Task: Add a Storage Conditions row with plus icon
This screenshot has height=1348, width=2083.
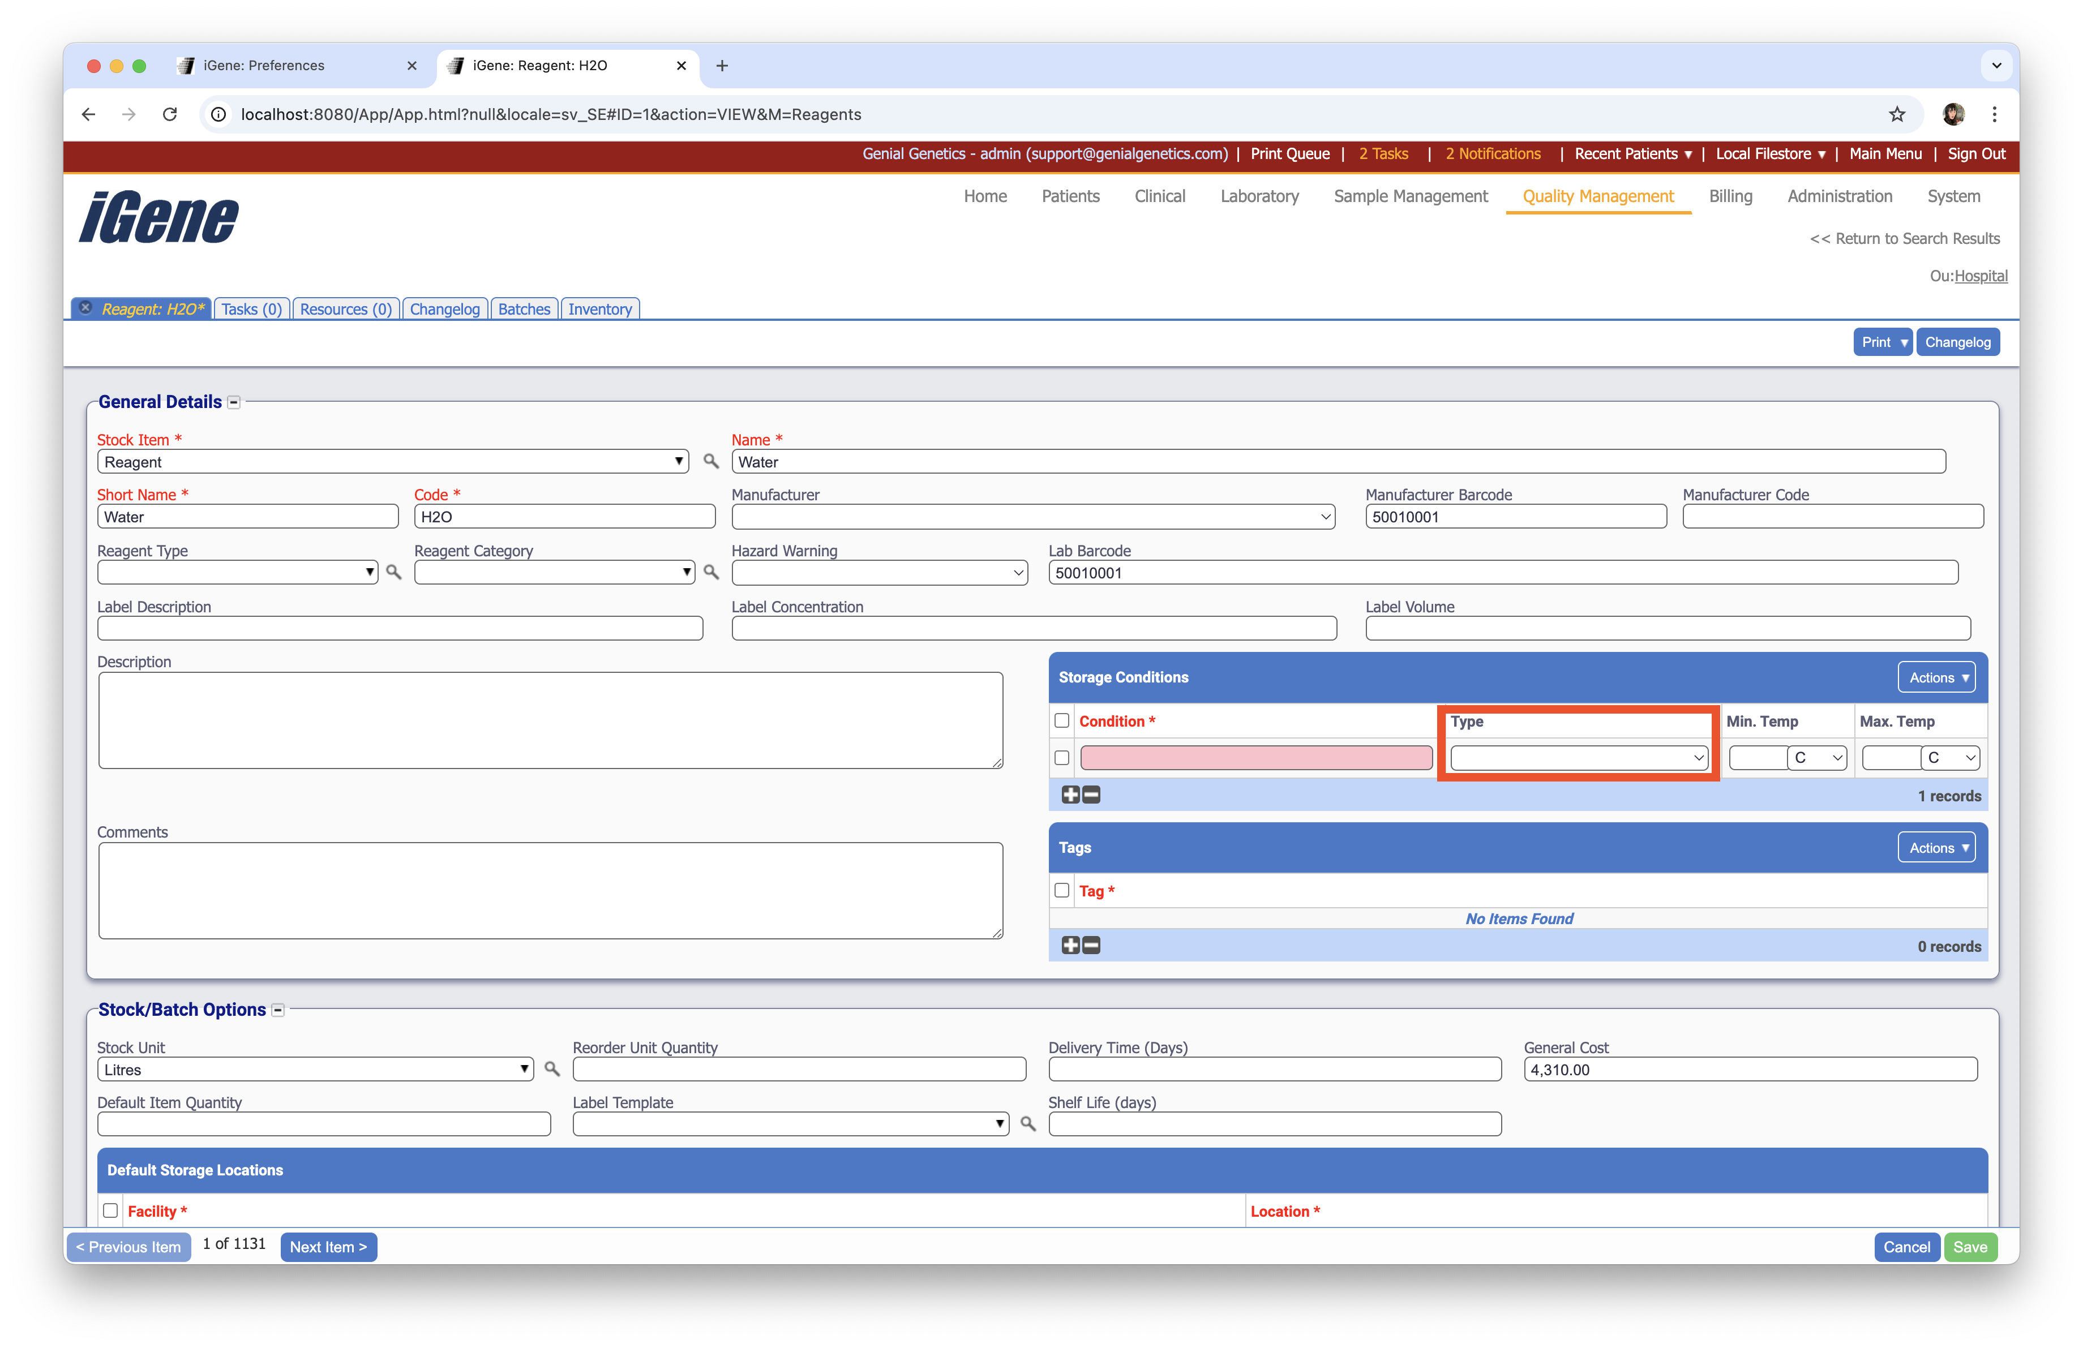Action: click(1069, 795)
